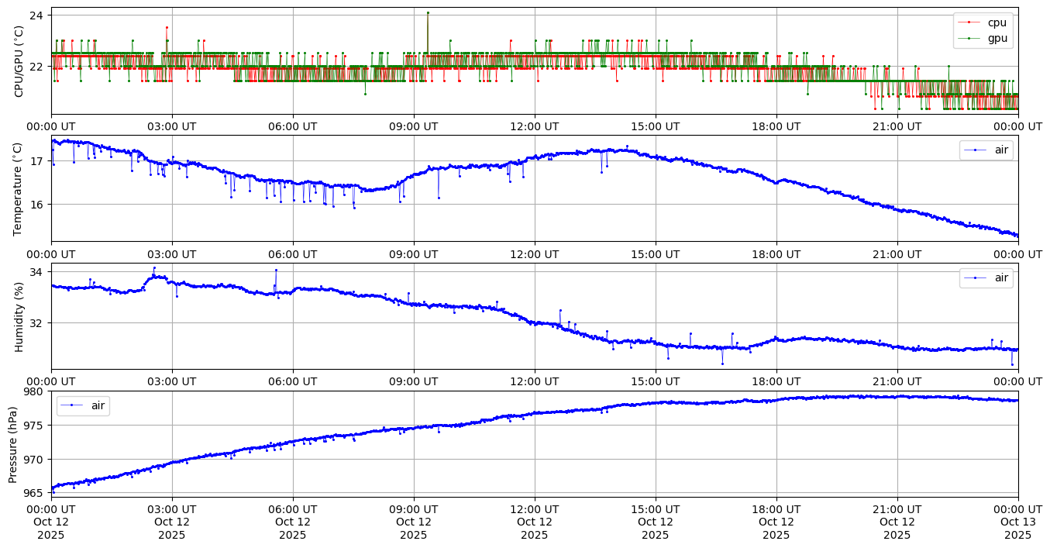The width and height of the screenshot is (1050, 548).
Task: Click the gpu legend entry label
Action: point(997,37)
